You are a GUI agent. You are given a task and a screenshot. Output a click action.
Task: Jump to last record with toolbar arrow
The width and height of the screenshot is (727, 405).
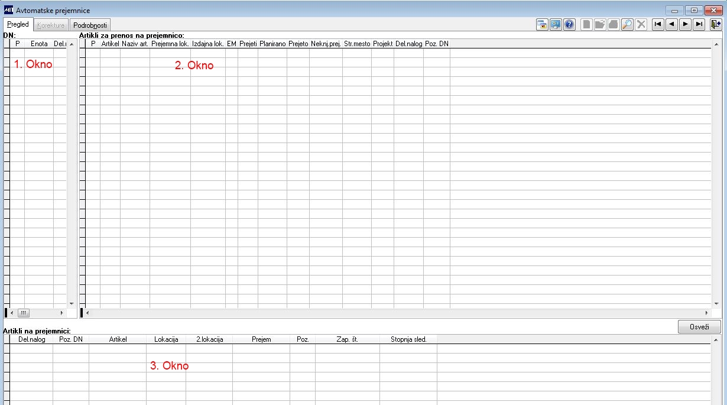coord(699,25)
